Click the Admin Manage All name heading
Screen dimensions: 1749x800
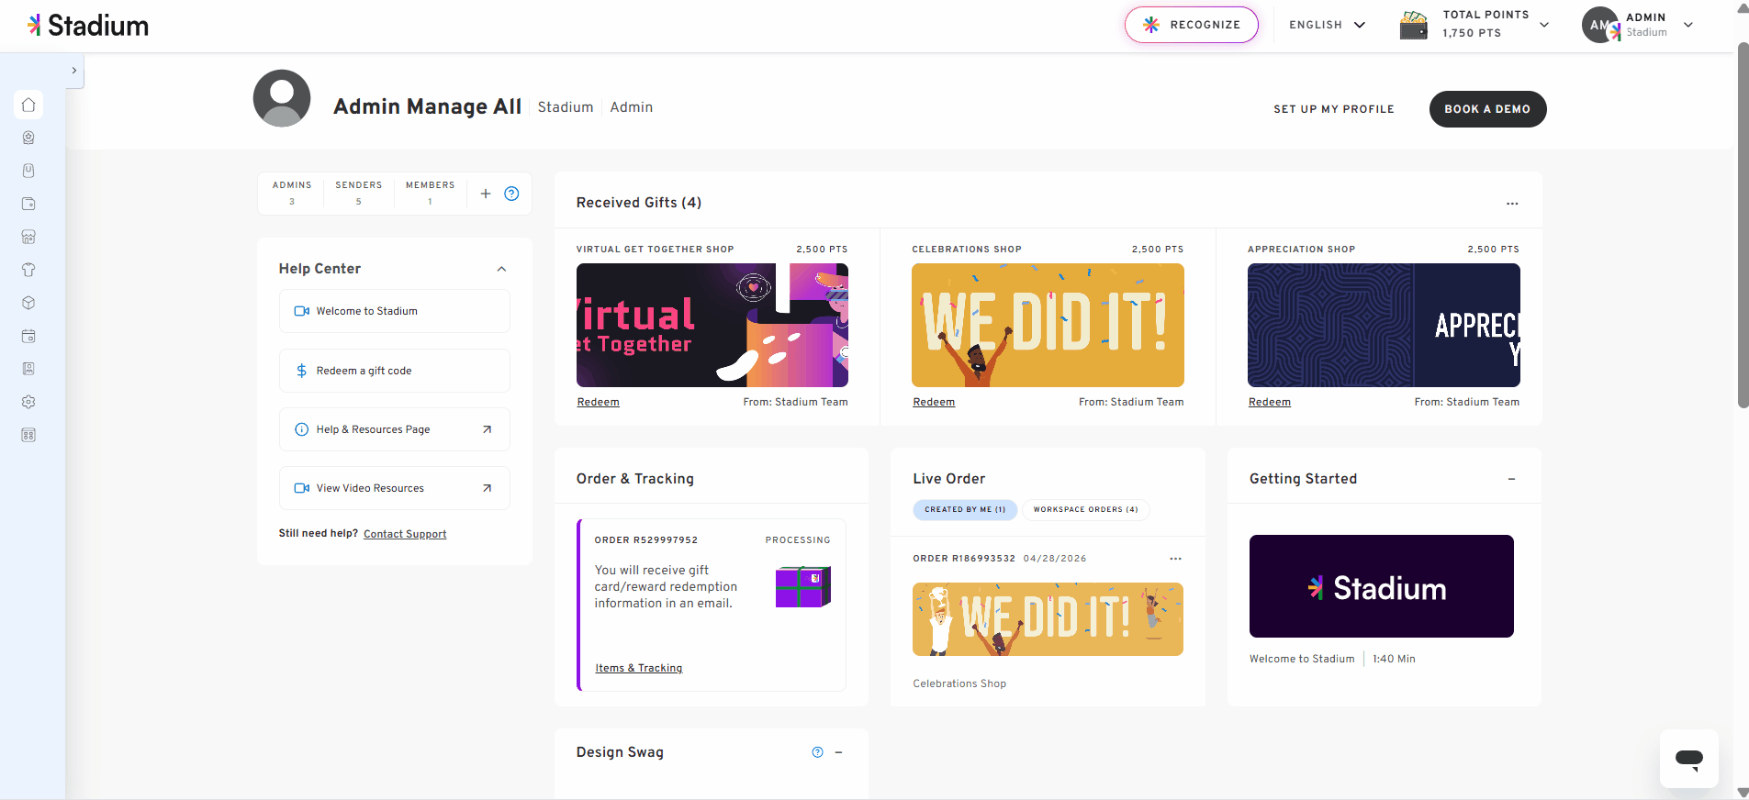pos(427,106)
